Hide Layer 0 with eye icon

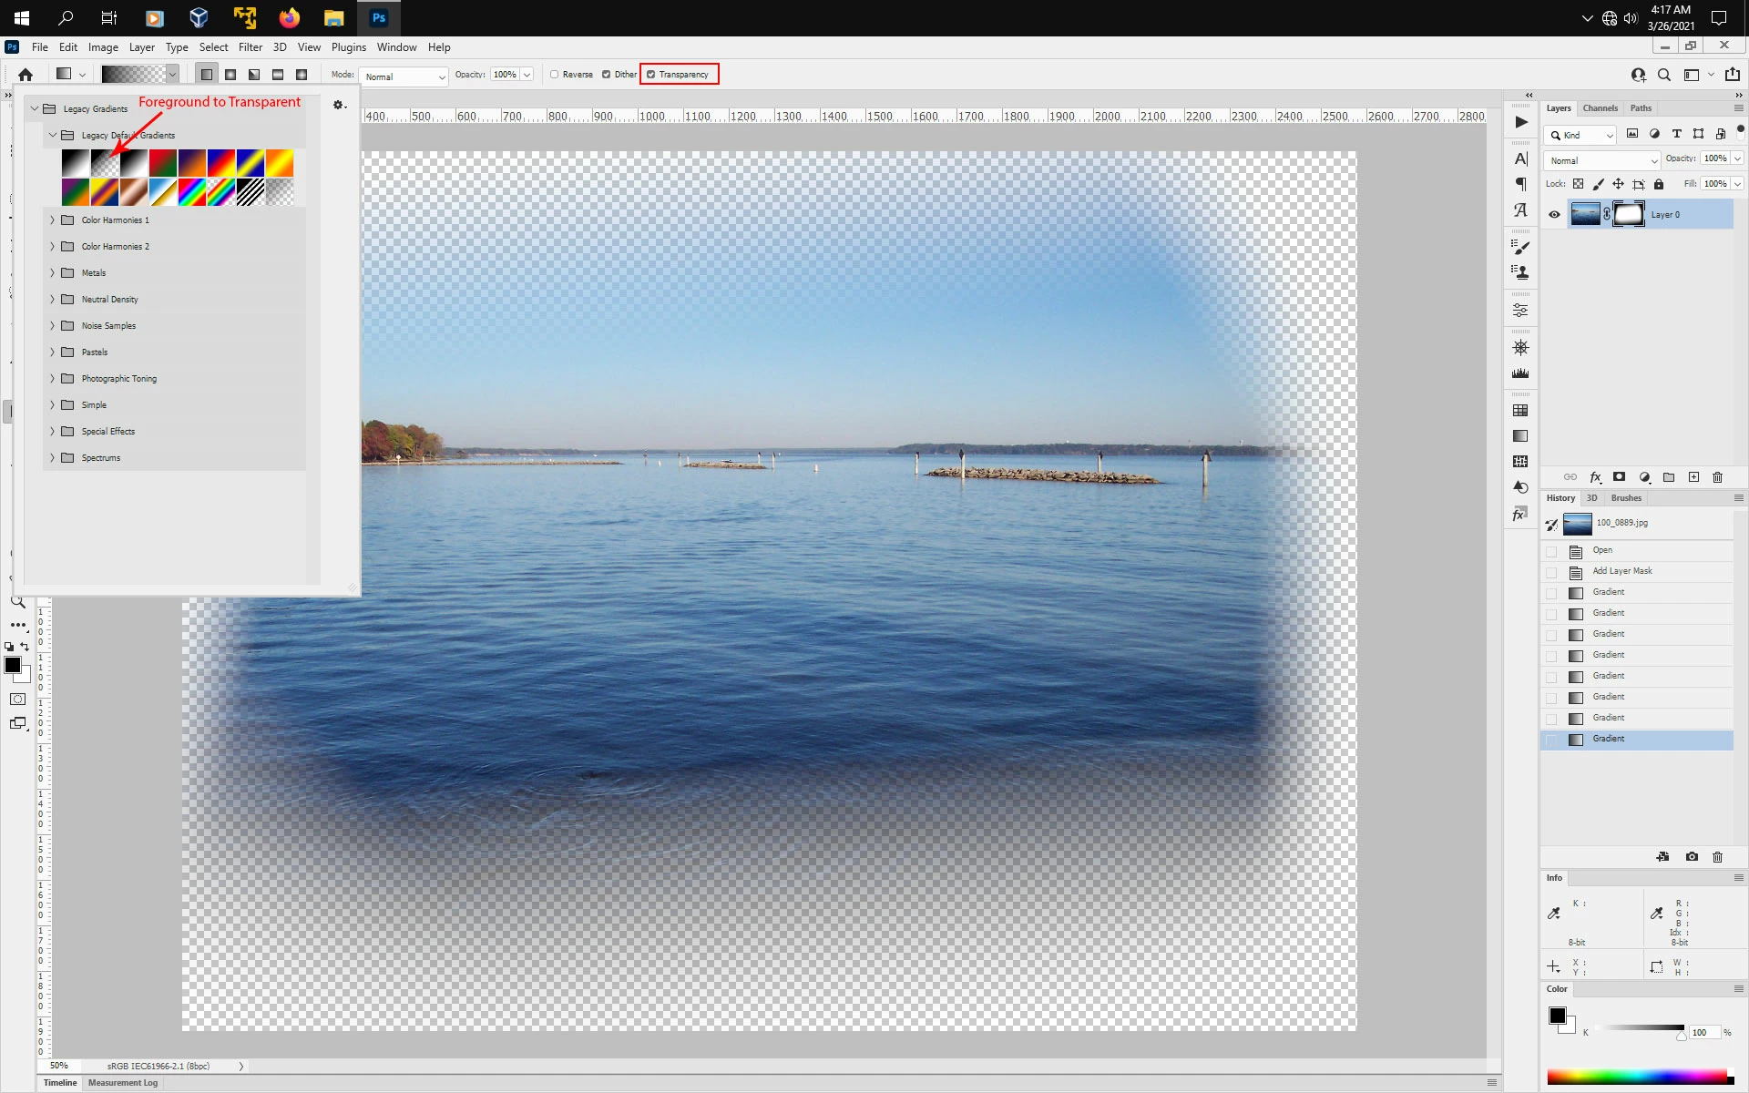click(x=1554, y=215)
